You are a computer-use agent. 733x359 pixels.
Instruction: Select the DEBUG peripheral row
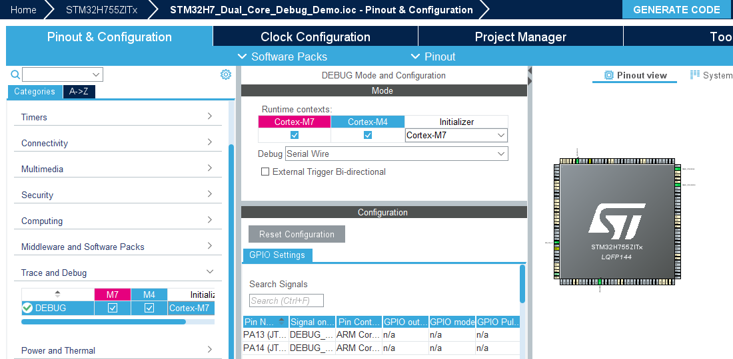coord(118,308)
